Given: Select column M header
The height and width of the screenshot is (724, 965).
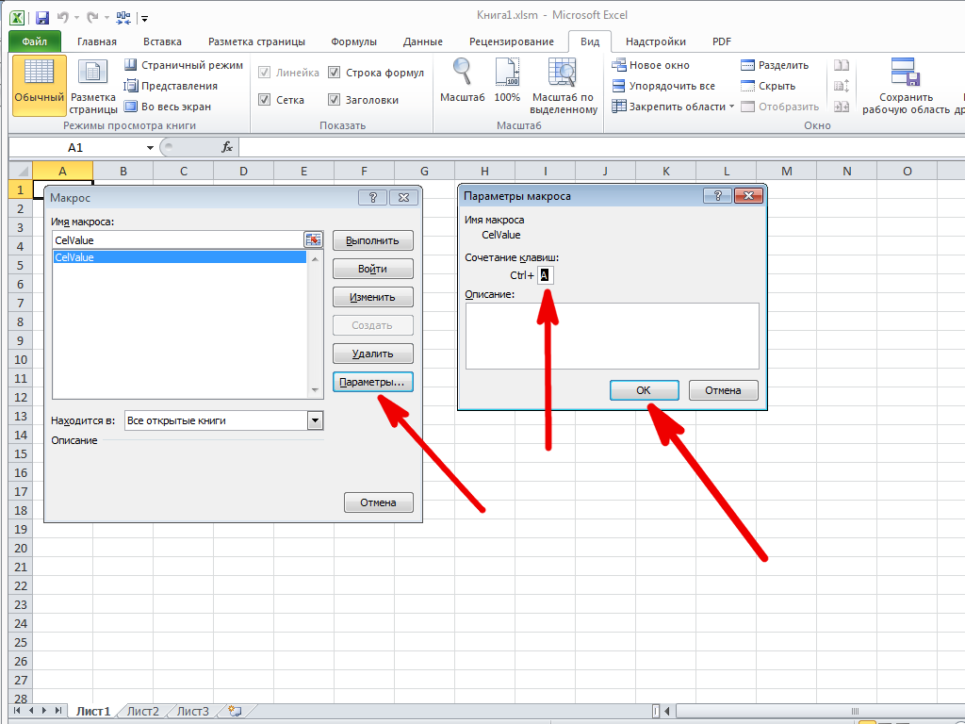Looking at the screenshot, I should (x=787, y=172).
